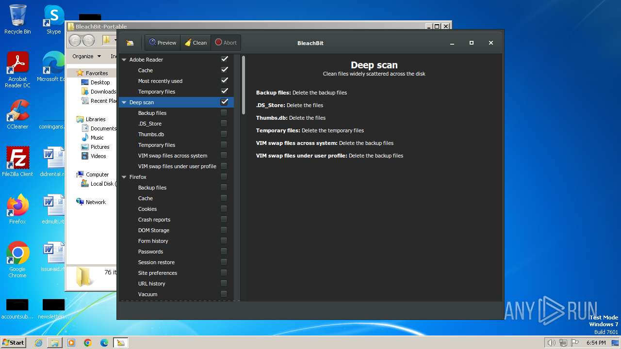Open CCleaner desktop shortcut
The height and width of the screenshot is (349, 621).
(17, 114)
